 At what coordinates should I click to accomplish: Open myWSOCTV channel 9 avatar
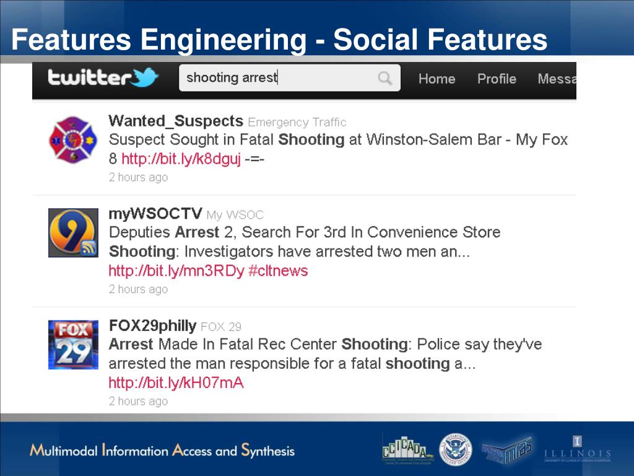click(73, 233)
